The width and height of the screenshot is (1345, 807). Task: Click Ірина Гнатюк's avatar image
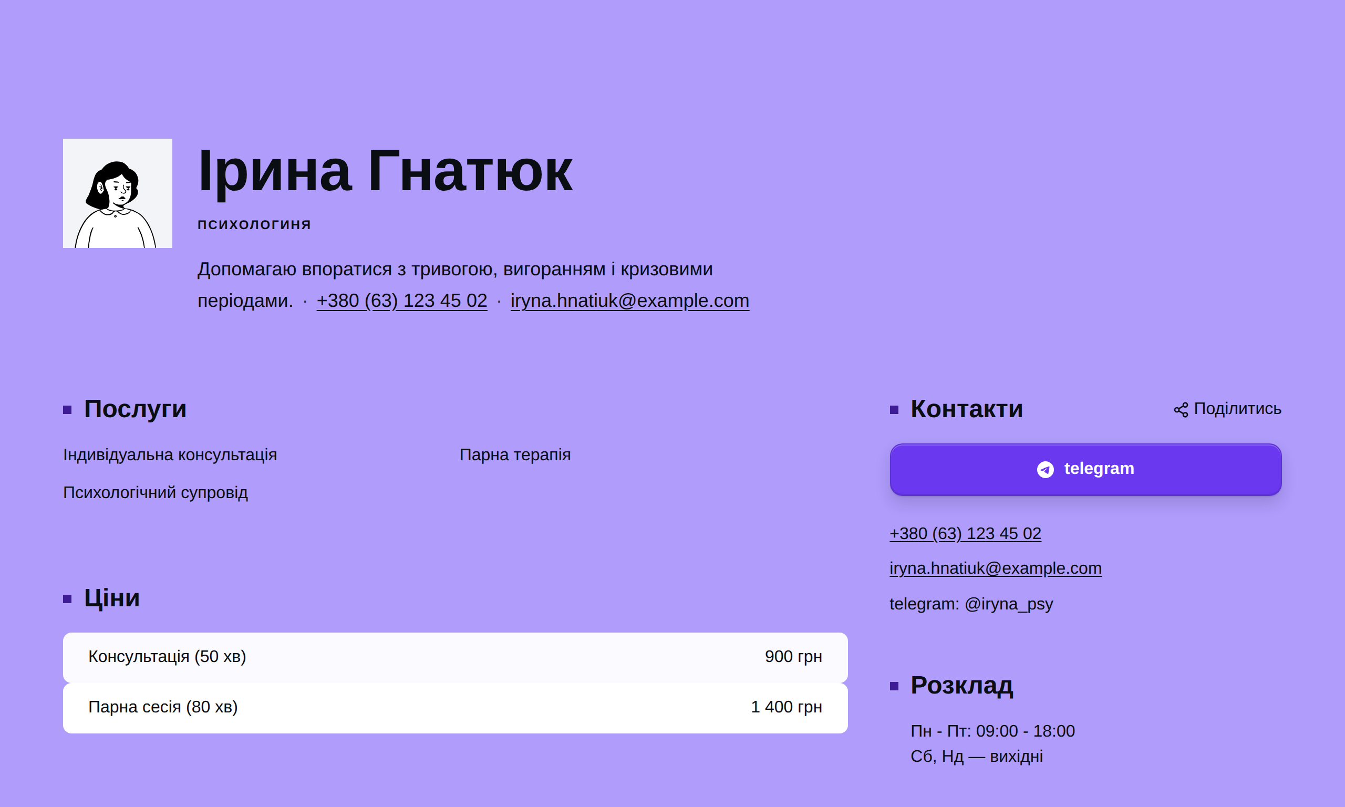pyautogui.click(x=118, y=193)
